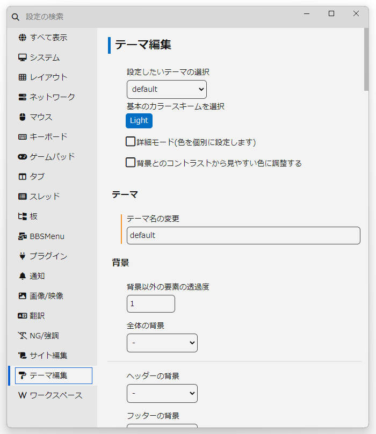Click the BBSMenu sidebar icon

pos(23,236)
